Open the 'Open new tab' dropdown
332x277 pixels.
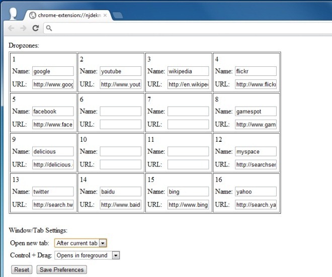coord(80,243)
